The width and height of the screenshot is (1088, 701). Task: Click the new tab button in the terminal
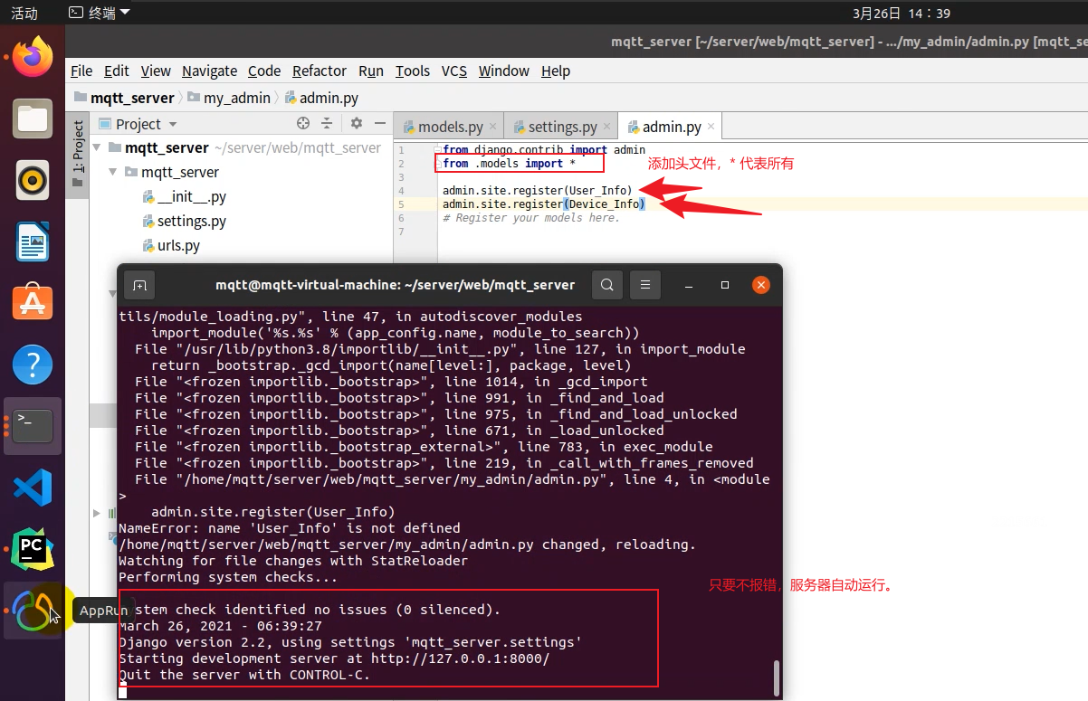(x=139, y=285)
